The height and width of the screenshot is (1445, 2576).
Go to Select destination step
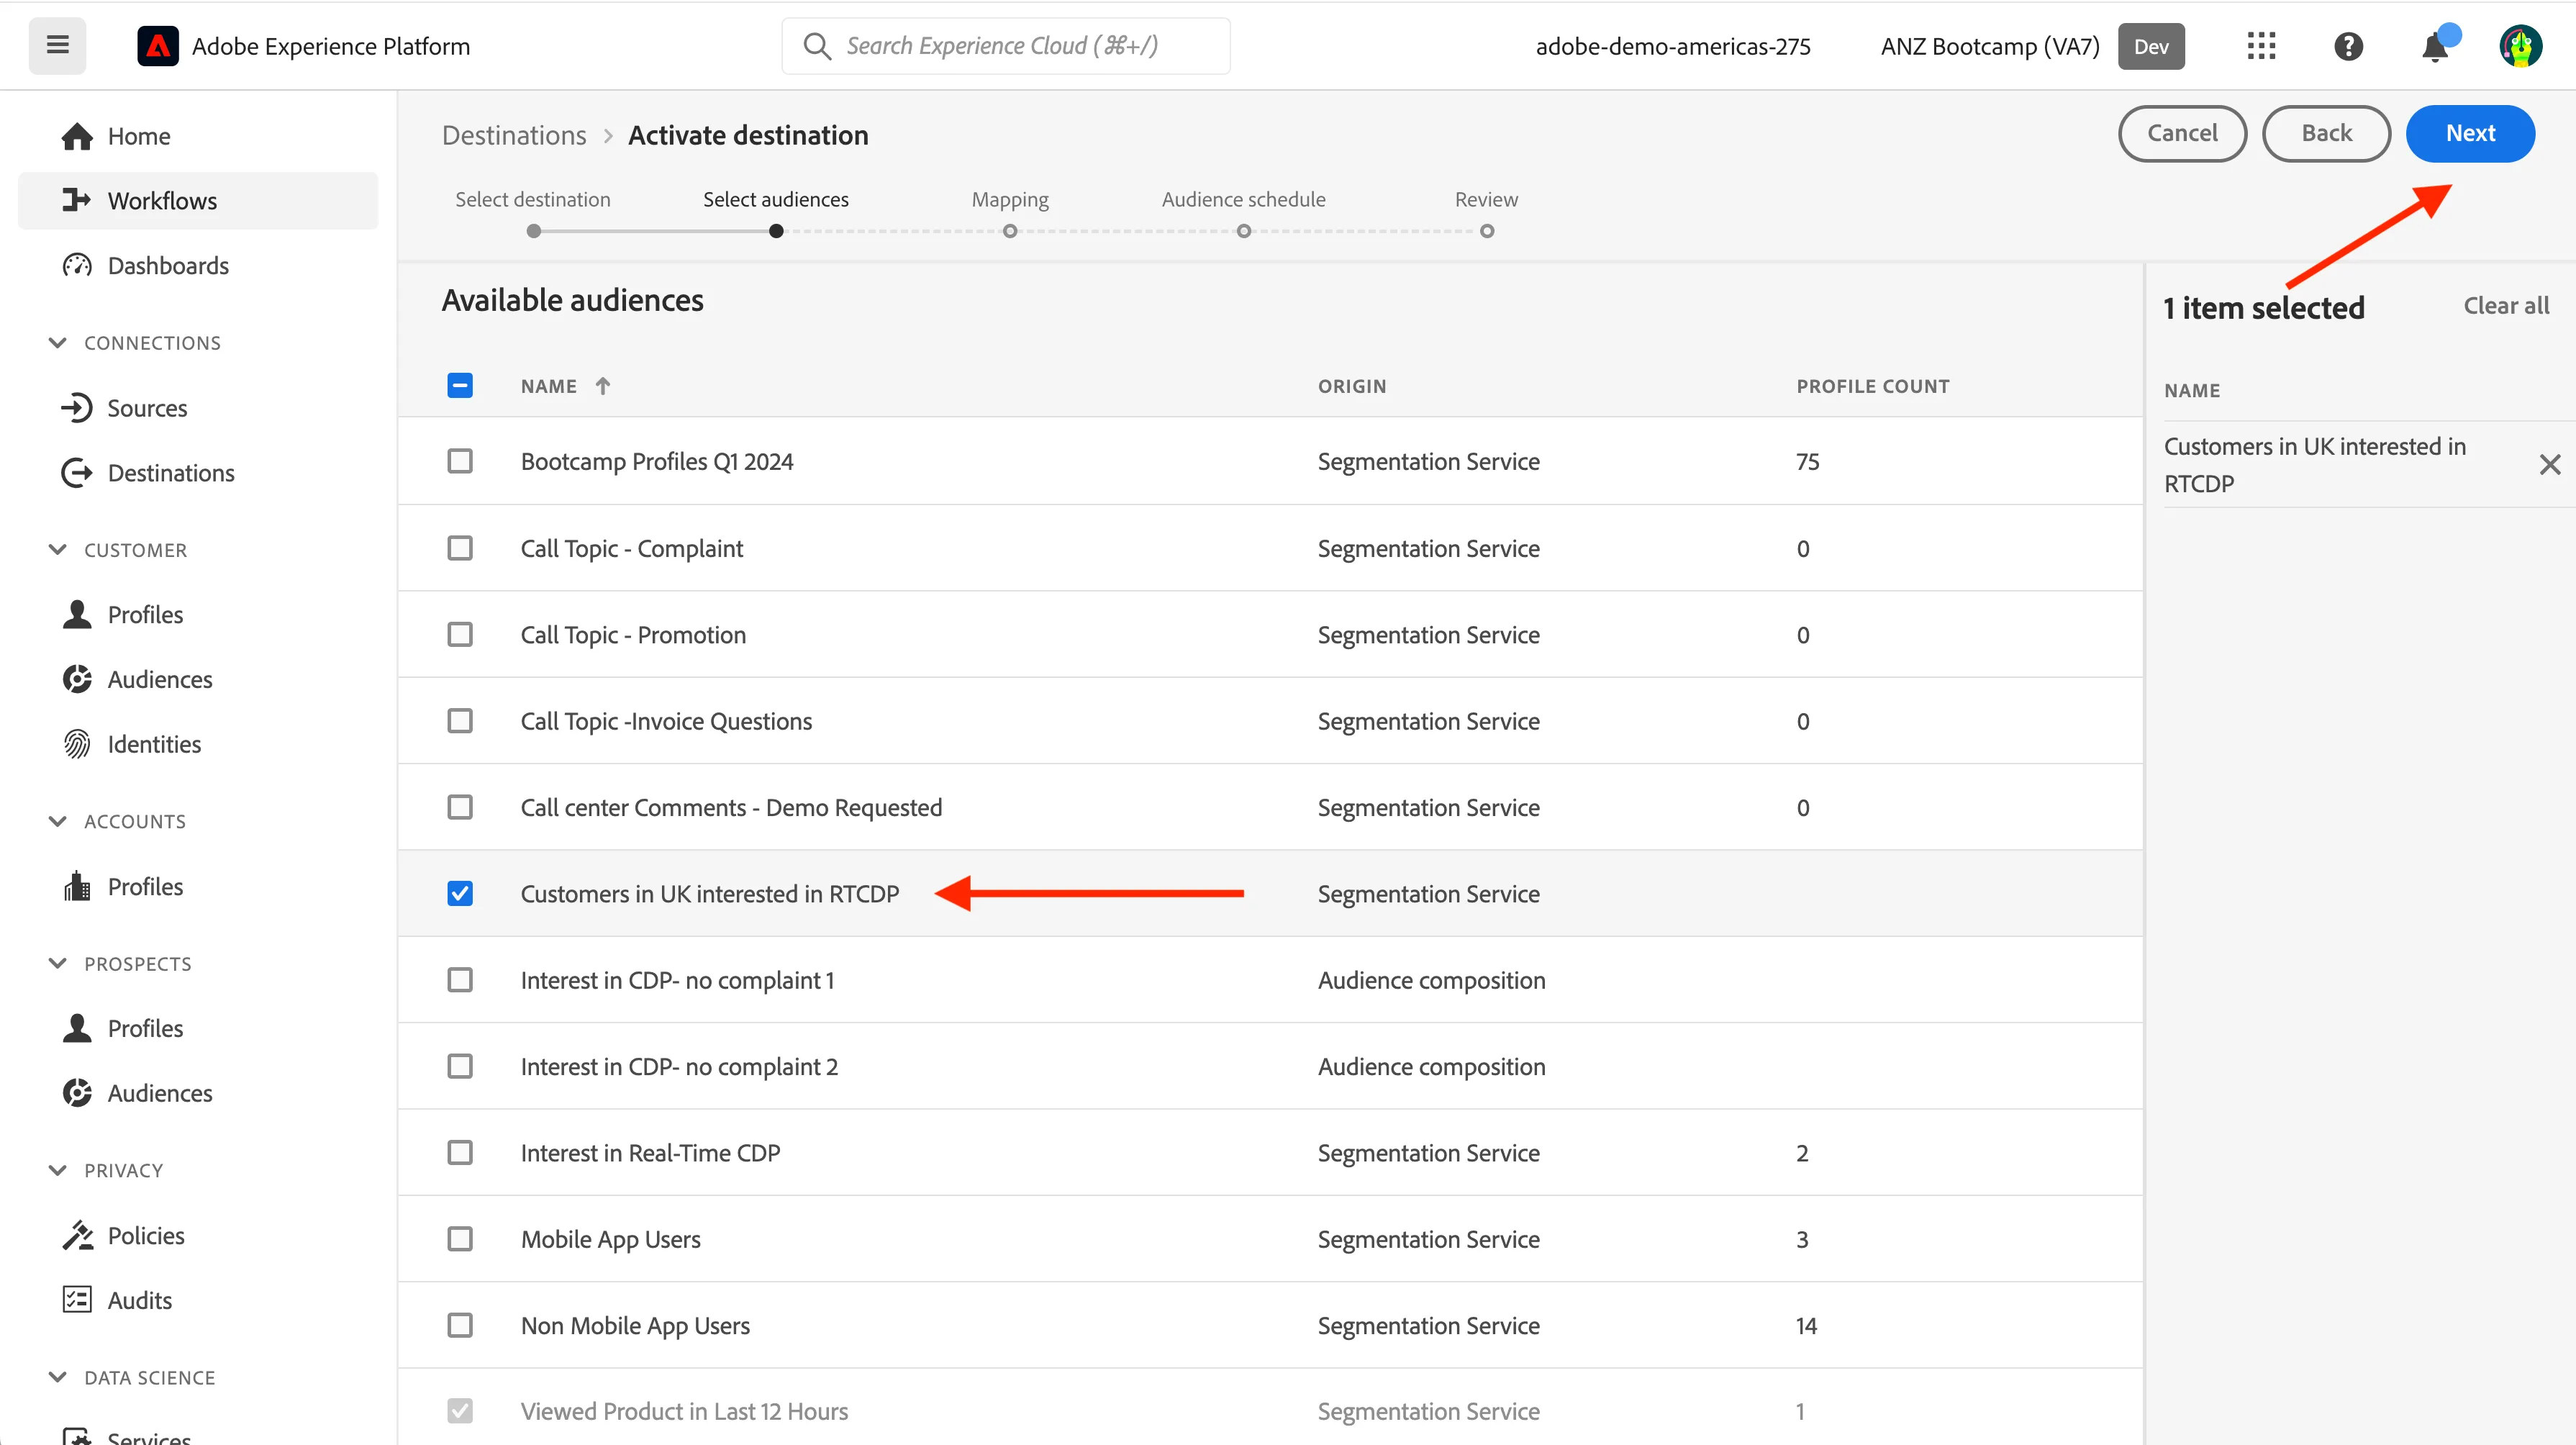click(533, 213)
